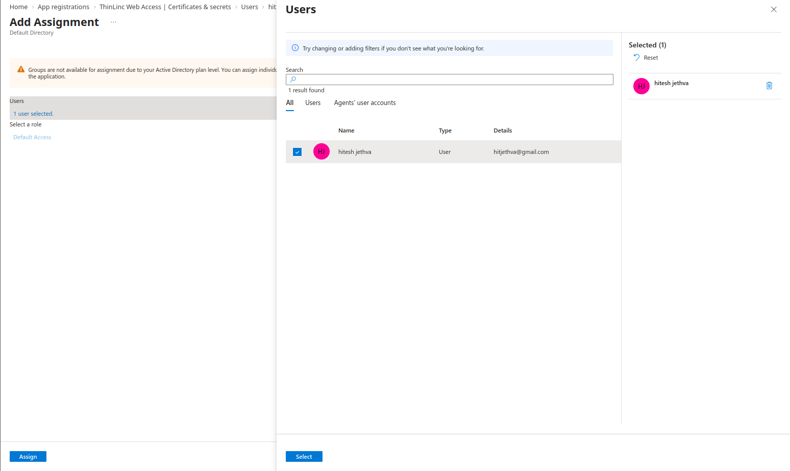Switch to the All tab

290,103
